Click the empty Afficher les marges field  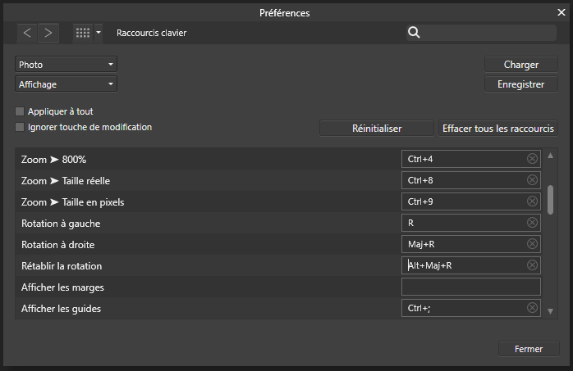[x=471, y=287]
